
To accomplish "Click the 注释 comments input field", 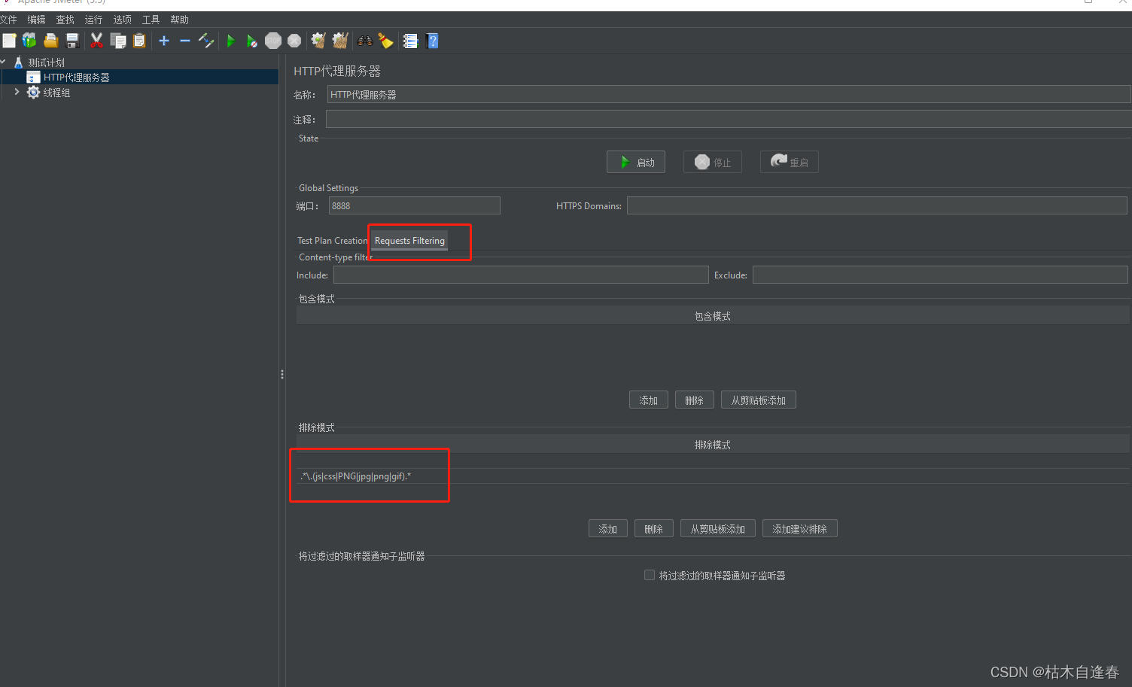I will [729, 119].
